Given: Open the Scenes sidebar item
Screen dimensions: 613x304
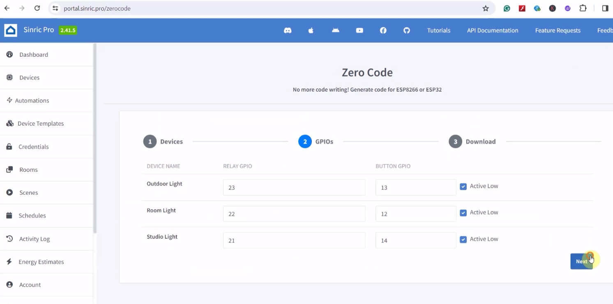Looking at the screenshot, I should (28, 192).
